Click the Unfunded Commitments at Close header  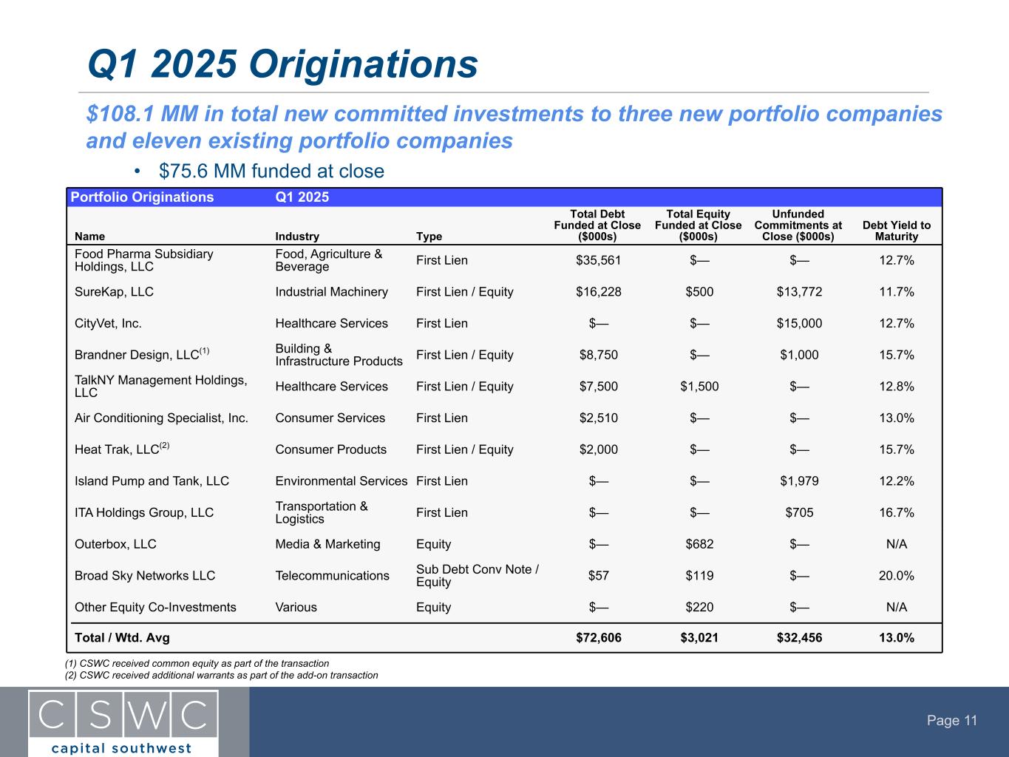798,225
